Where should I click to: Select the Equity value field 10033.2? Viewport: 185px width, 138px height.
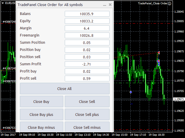pos(87,21)
